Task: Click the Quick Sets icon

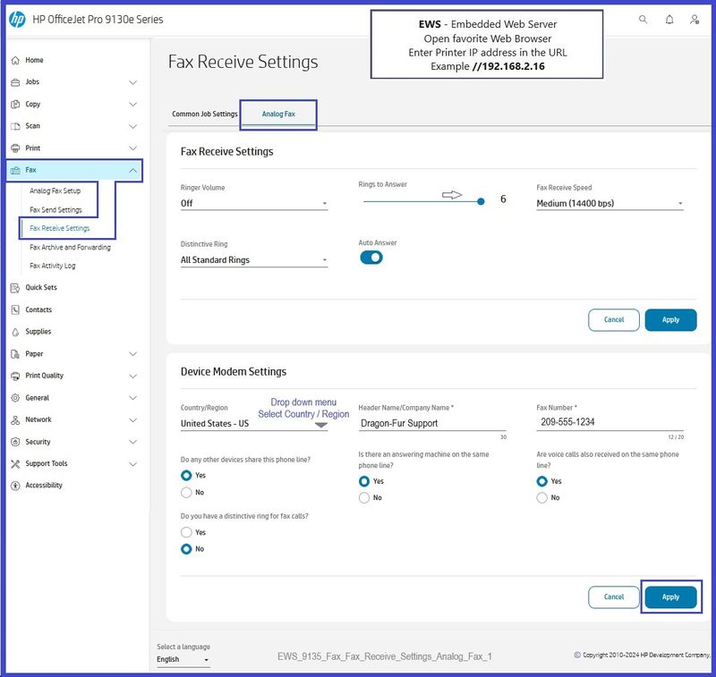Action: point(15,288)
